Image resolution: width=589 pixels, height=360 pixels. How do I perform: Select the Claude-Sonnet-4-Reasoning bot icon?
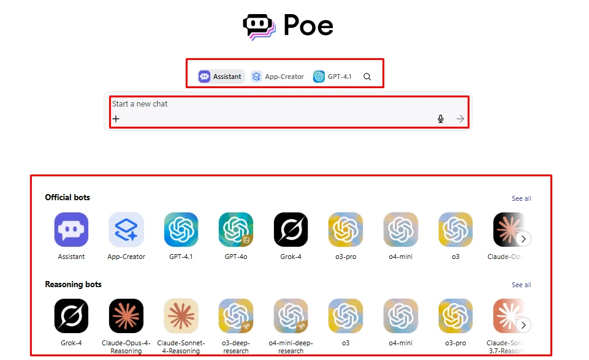tap(181, 316)
